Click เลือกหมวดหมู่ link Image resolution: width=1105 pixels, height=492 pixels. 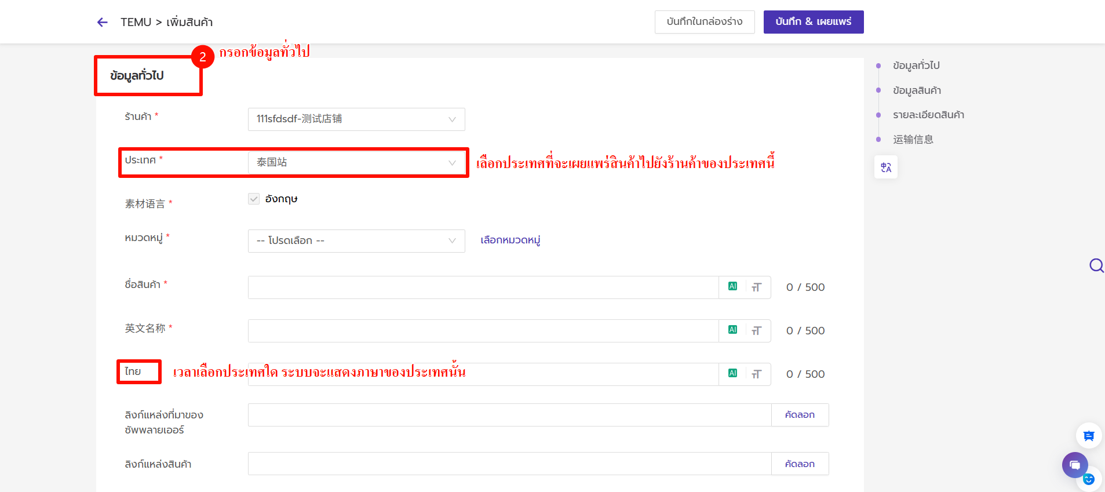point(510,240)
